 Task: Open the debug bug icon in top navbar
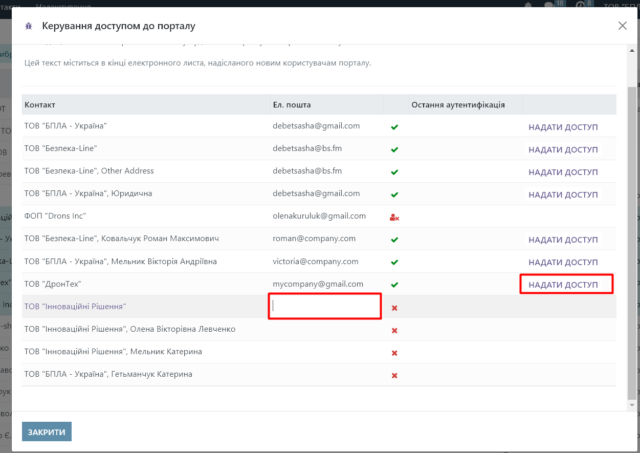tap(528, 6)
